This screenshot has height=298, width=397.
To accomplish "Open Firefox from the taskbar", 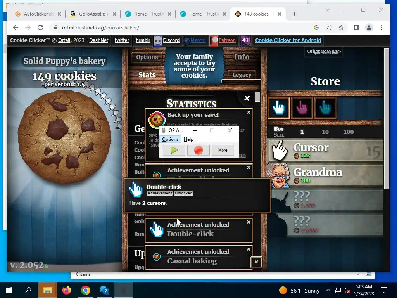I will (x=67, y=290).
